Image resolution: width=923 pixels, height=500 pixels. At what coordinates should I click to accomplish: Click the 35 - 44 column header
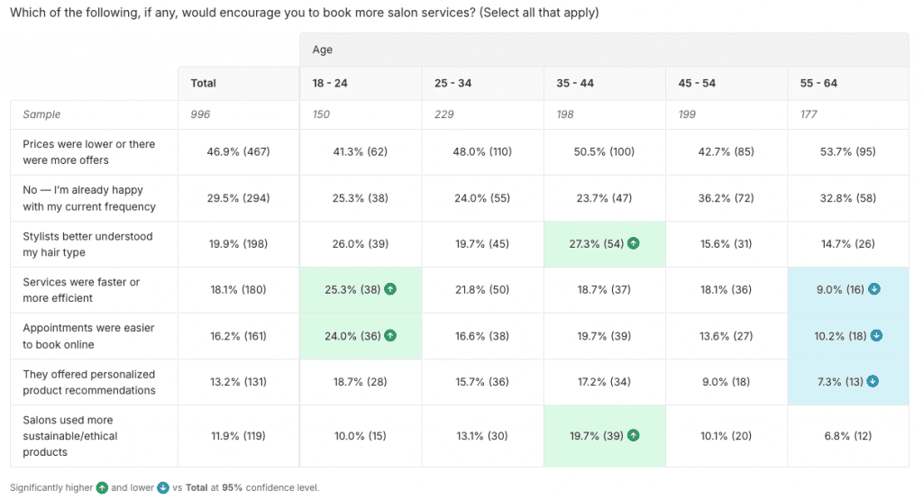click(575, 83)
